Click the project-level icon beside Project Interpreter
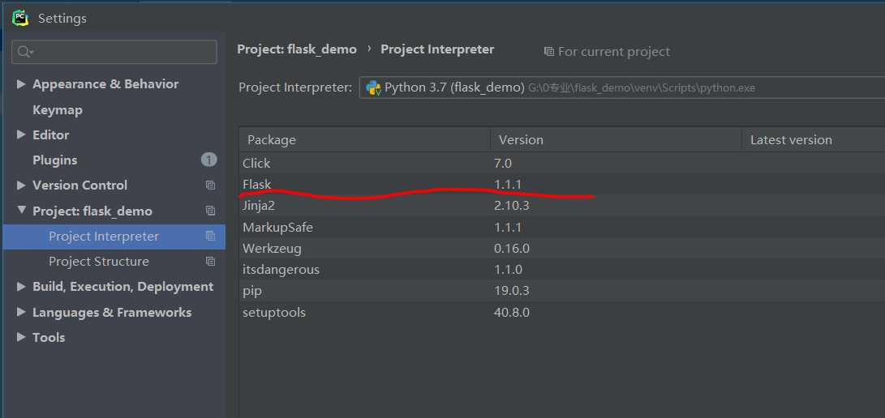The height and width of the screenshot is (418, 885). point(211,236)
